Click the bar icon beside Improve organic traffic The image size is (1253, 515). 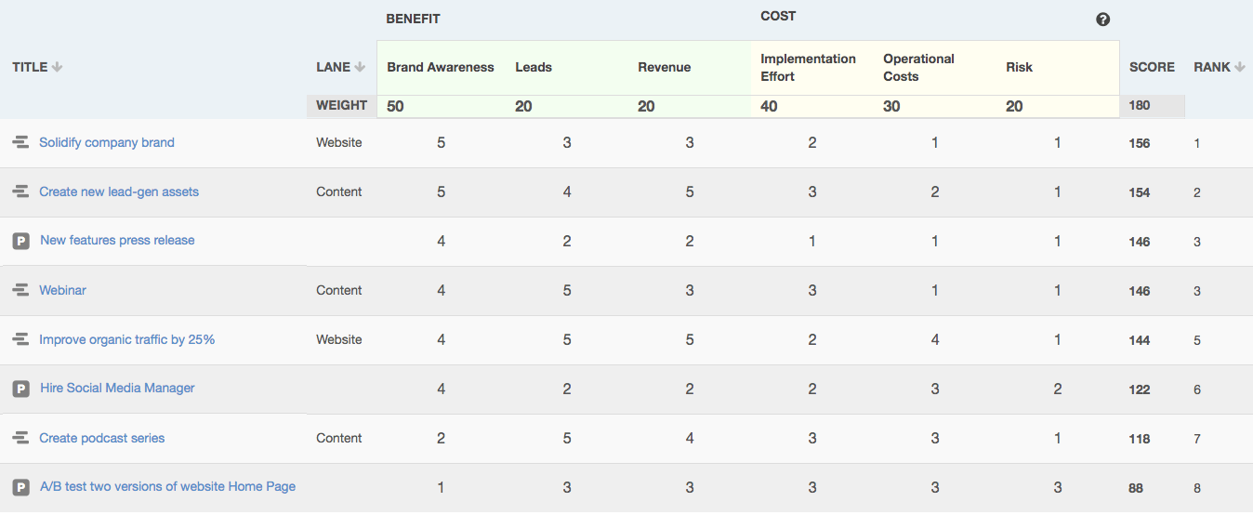click(x=20, y=339)
